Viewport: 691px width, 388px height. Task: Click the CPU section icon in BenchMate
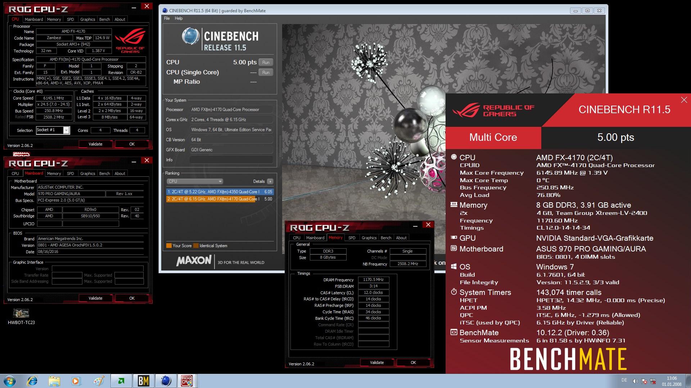click(454, 157)
